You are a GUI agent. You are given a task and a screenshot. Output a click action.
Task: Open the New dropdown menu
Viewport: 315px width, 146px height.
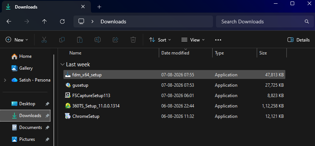pyautogui.click(x=17, y=40)
